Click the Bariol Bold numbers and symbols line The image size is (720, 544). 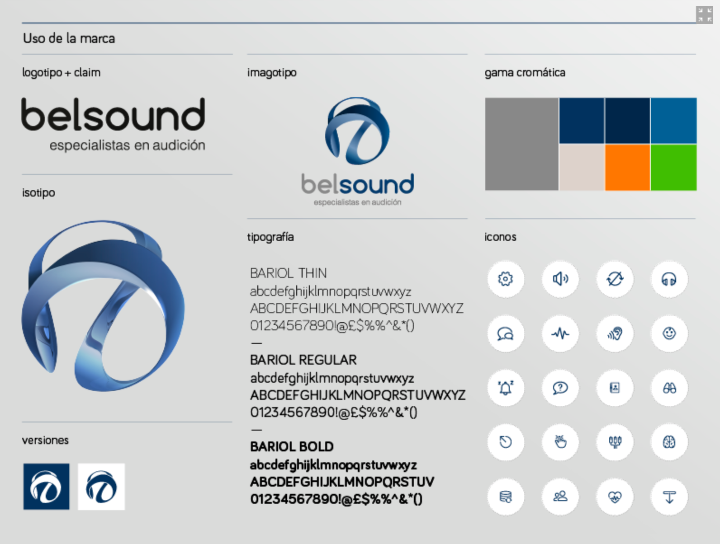click(336, 499)
